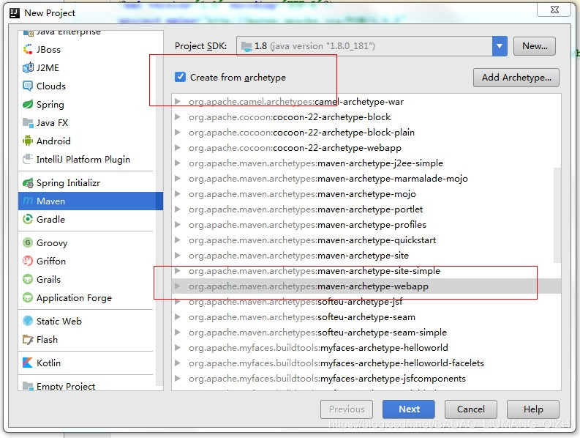Click the Android robot icon
Screen dimensions: 580x438
click(28, 141)
